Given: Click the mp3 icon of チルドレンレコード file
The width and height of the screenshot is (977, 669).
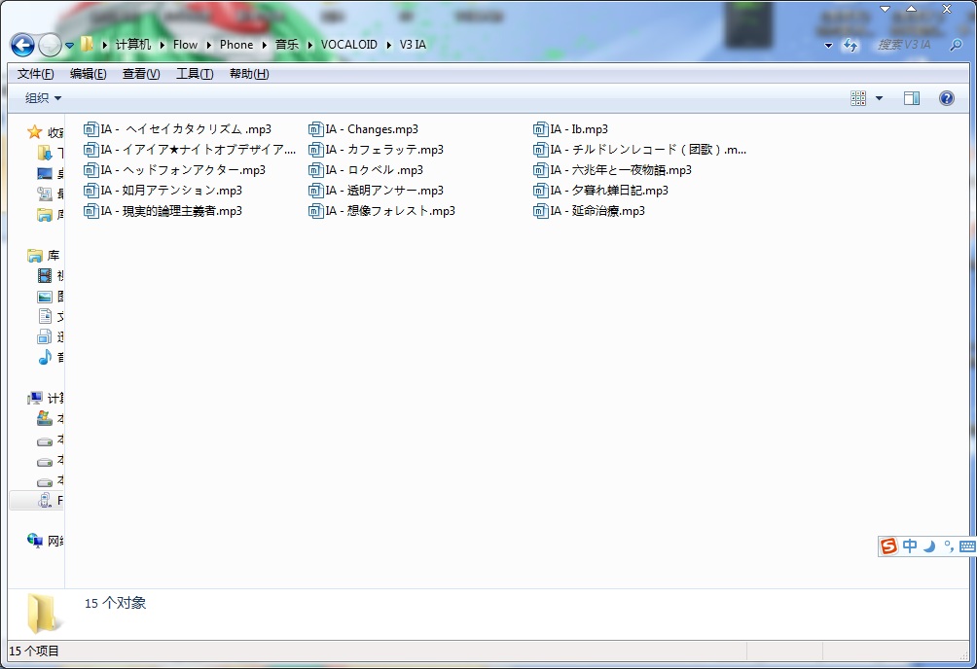Looking at the screenshot, I should tap(540, 150).
